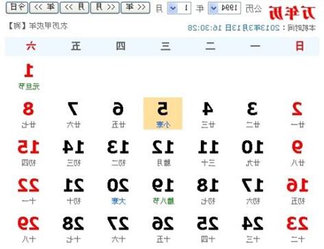324x249 pixels.
Task: Click the 月 arrow button next to 年 >>
Action: tap(105, 8)
